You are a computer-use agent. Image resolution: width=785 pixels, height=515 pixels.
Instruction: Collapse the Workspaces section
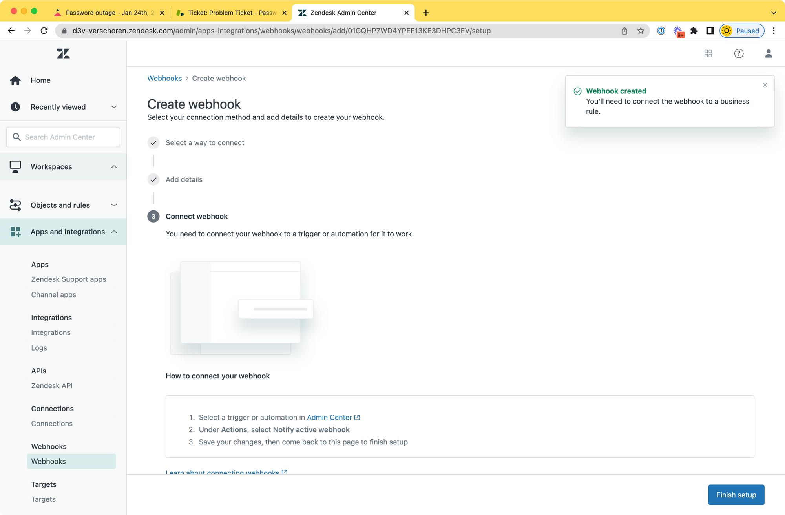click(x=114, y=167)
